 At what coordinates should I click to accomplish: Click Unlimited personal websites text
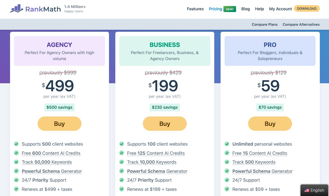(x=262, y=144)
